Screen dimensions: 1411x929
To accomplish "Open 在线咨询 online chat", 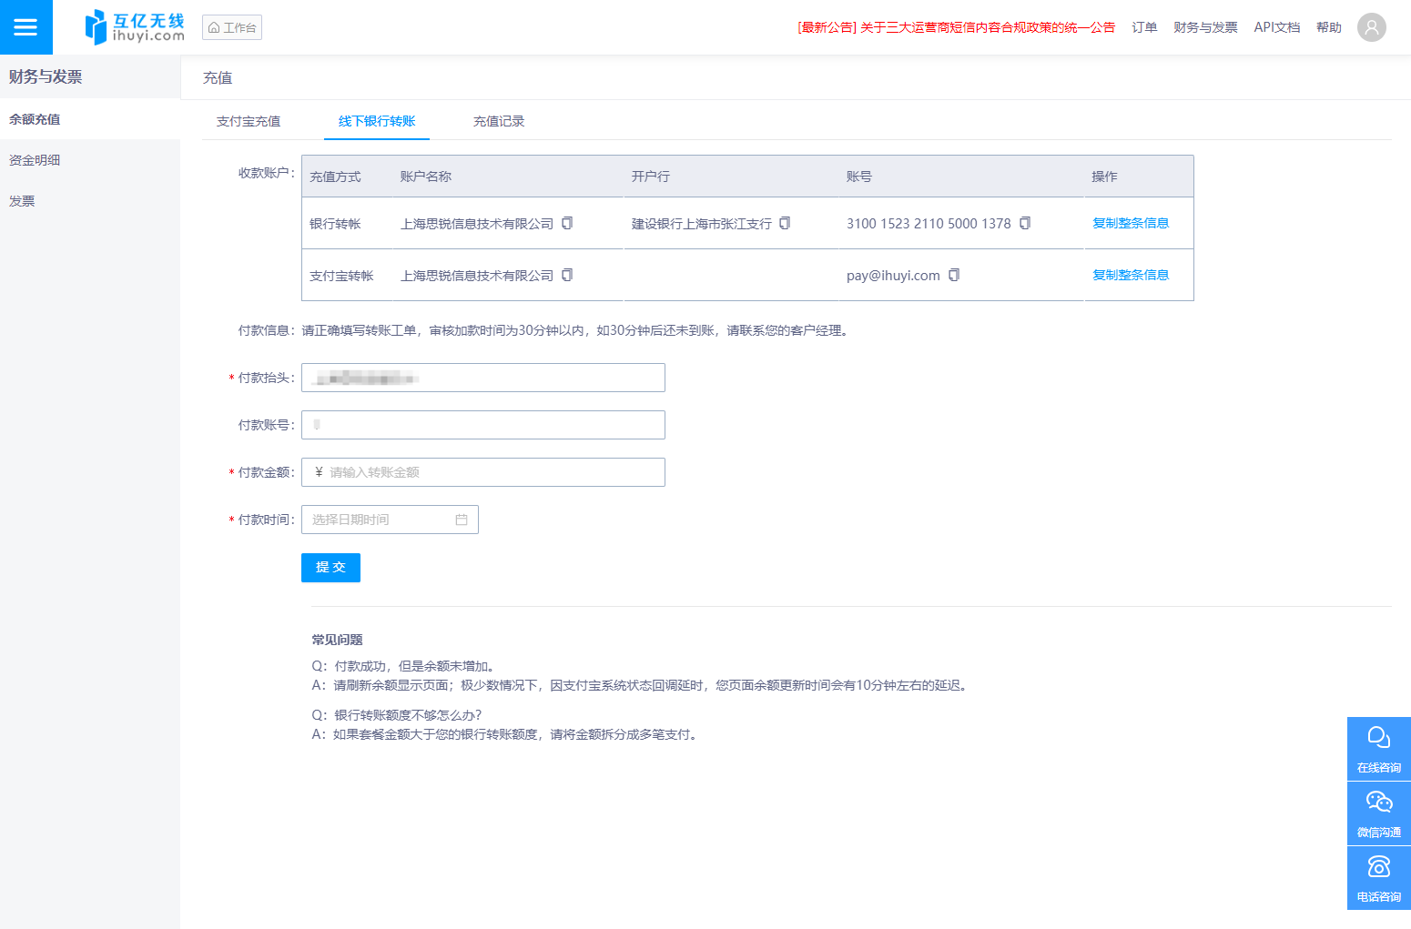I will [x=1378, y=748].
